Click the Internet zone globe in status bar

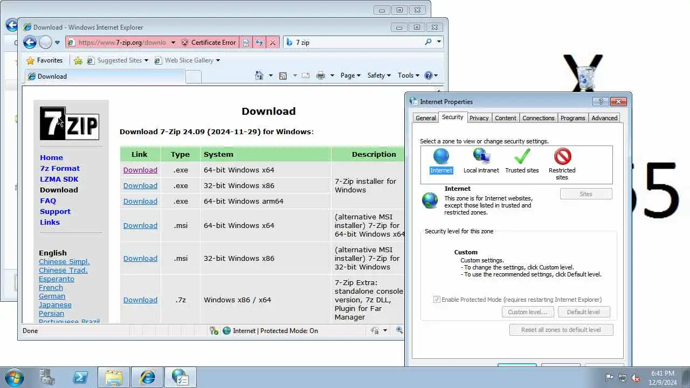227,331
